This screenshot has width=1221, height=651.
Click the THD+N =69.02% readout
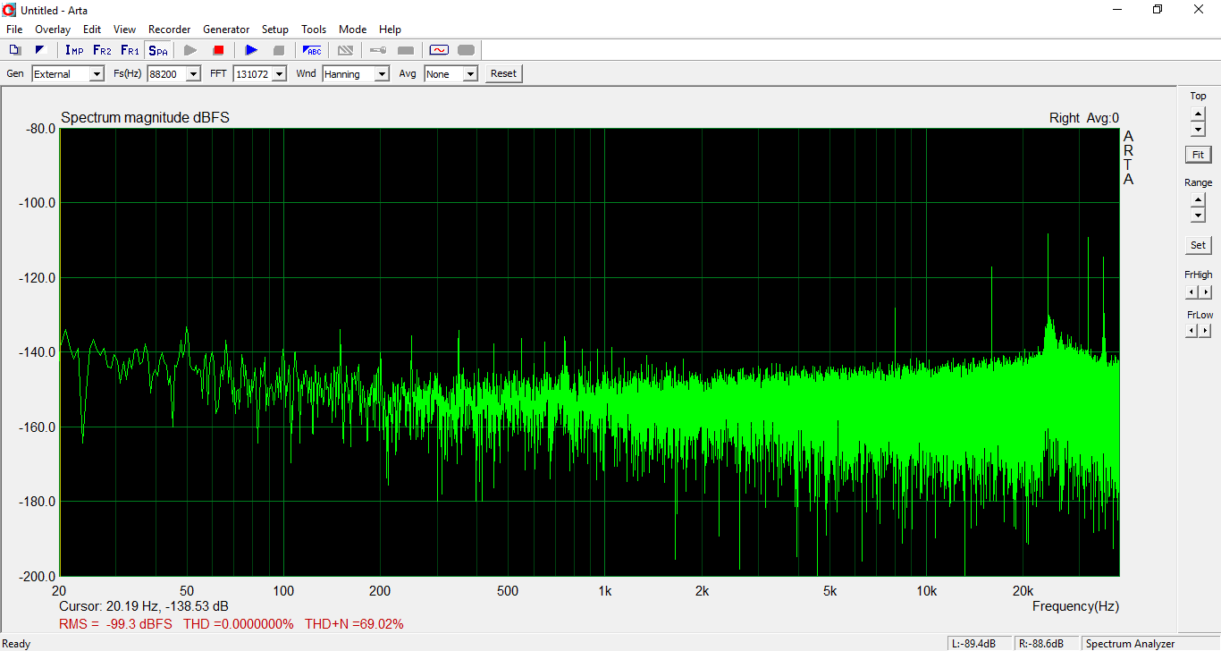point(354,624)
